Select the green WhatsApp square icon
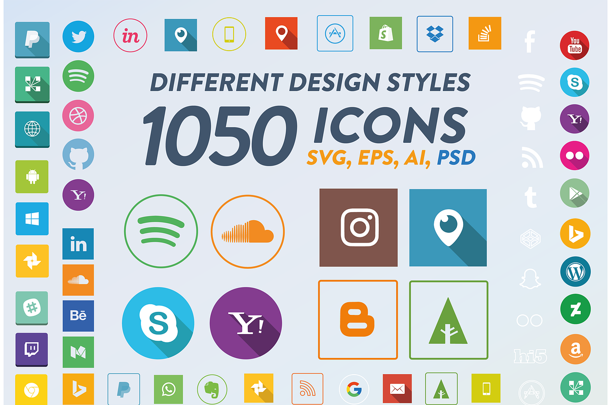This screenshot has height=405, width=608. pyautogui.click(x=168, y=389)
